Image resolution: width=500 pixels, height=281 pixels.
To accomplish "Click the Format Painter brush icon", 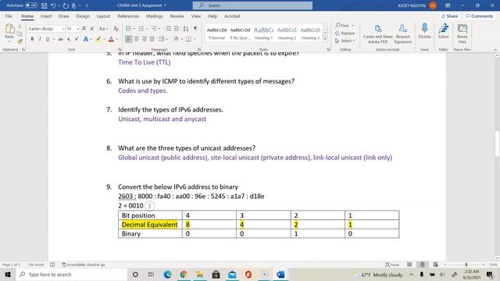I will pos(20,41).
